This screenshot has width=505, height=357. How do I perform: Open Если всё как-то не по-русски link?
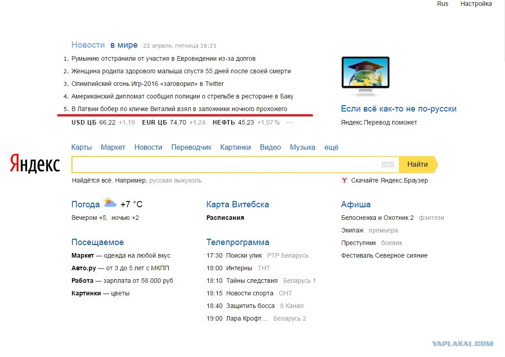[399, 109]
